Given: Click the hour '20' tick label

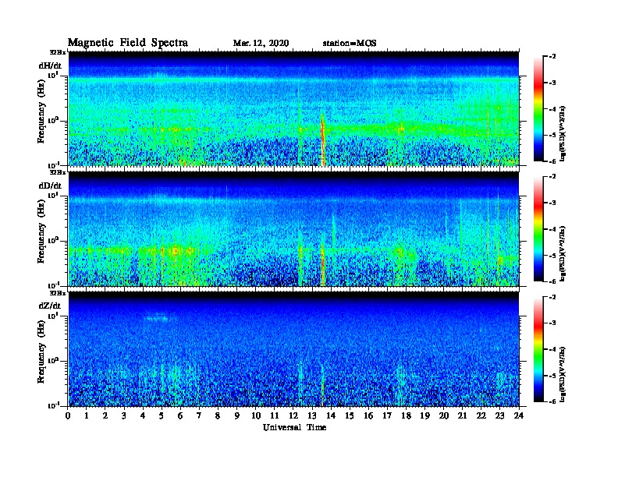Looking at the screenshot, I should point(444,416).
